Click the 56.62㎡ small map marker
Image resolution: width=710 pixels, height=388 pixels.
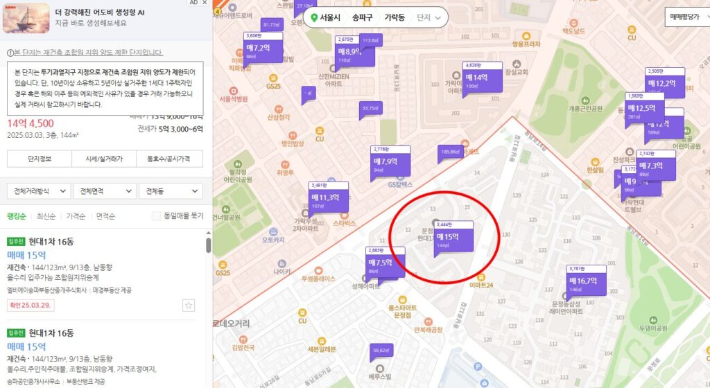point(381,351)
